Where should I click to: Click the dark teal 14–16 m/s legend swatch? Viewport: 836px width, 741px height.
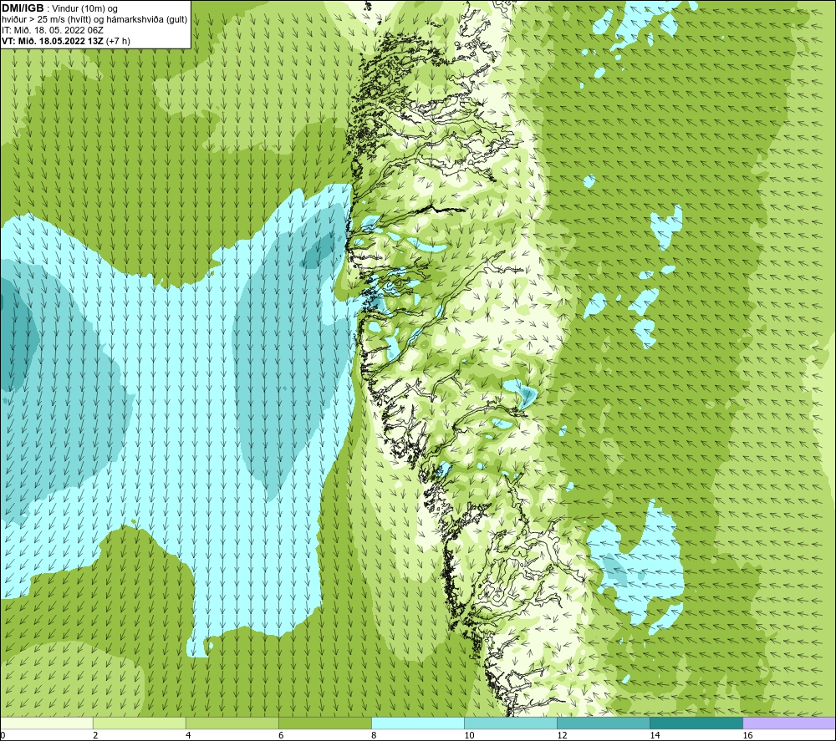click(x=696, y=723)
